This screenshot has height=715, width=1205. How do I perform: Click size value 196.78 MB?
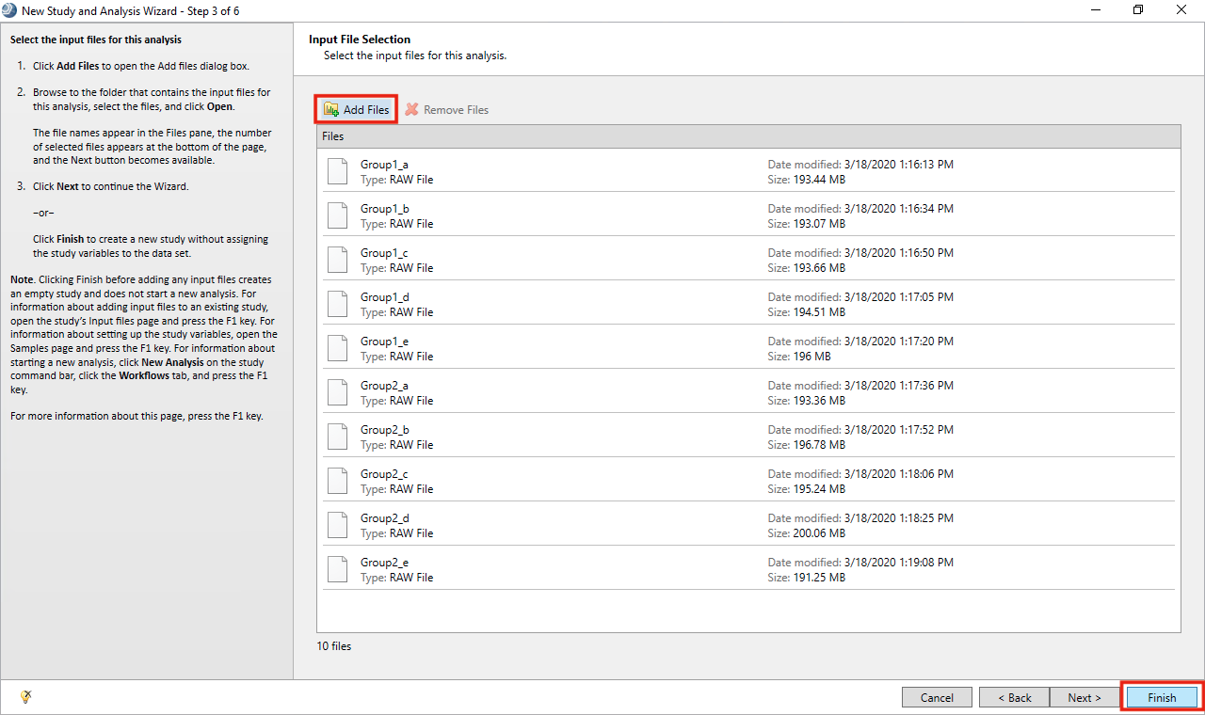pos(819,445)
